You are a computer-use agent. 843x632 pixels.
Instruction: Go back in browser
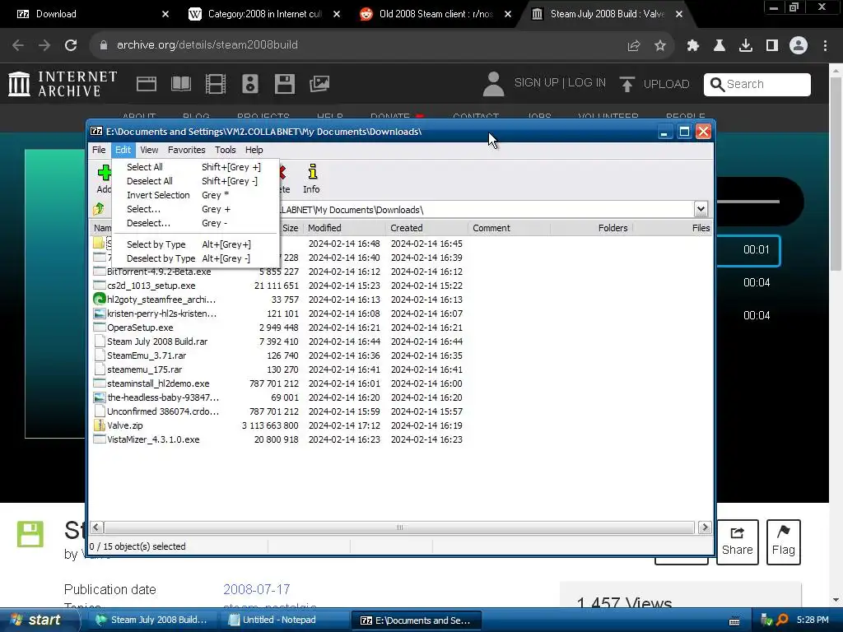coord(18,45)
